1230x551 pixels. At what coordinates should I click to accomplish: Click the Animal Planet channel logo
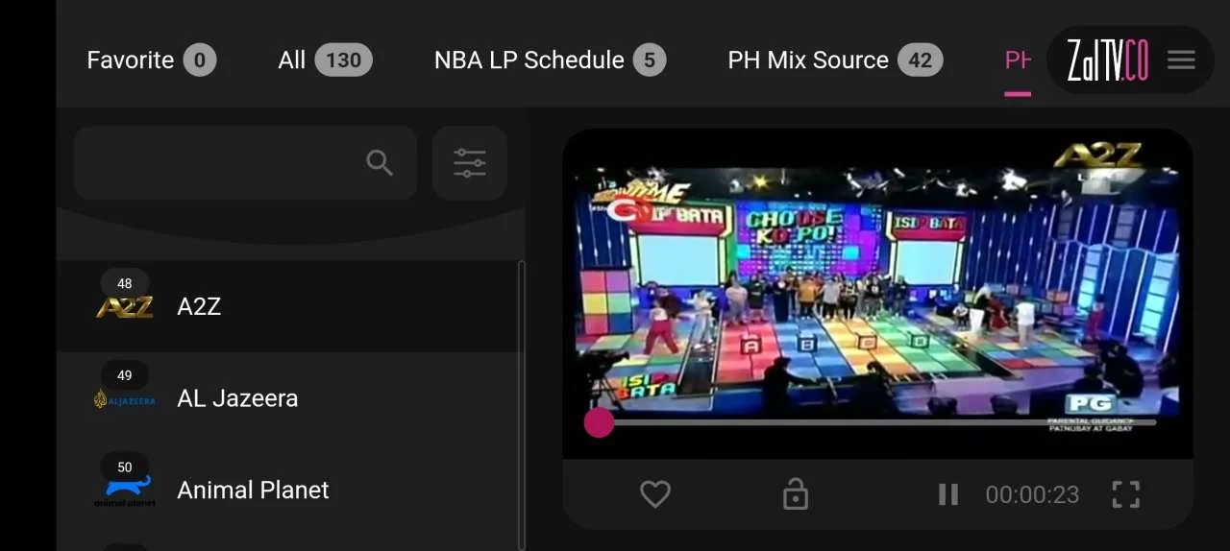(x=125, y=491)
